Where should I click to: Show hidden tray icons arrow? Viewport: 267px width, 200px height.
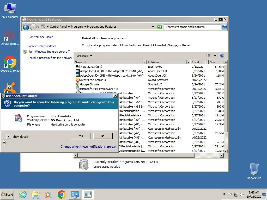click(x=224, y=194)
